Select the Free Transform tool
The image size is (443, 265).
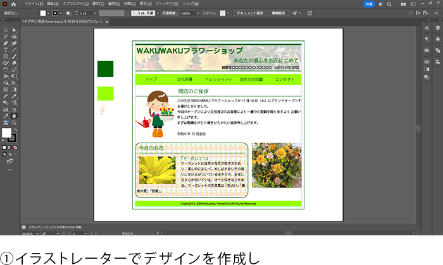coord(14,76)
